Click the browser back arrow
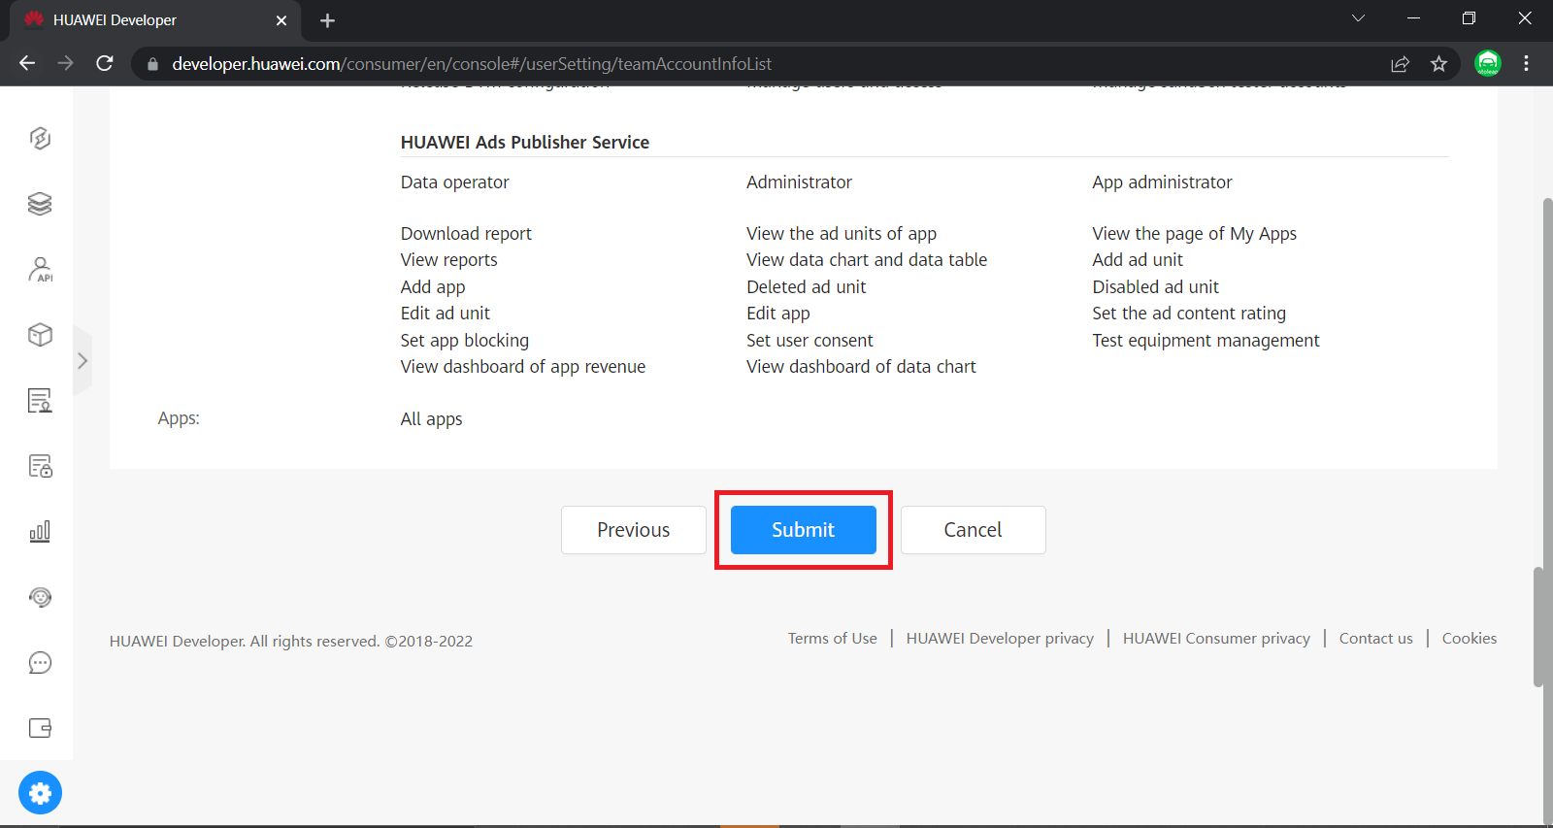 (27, 63)
